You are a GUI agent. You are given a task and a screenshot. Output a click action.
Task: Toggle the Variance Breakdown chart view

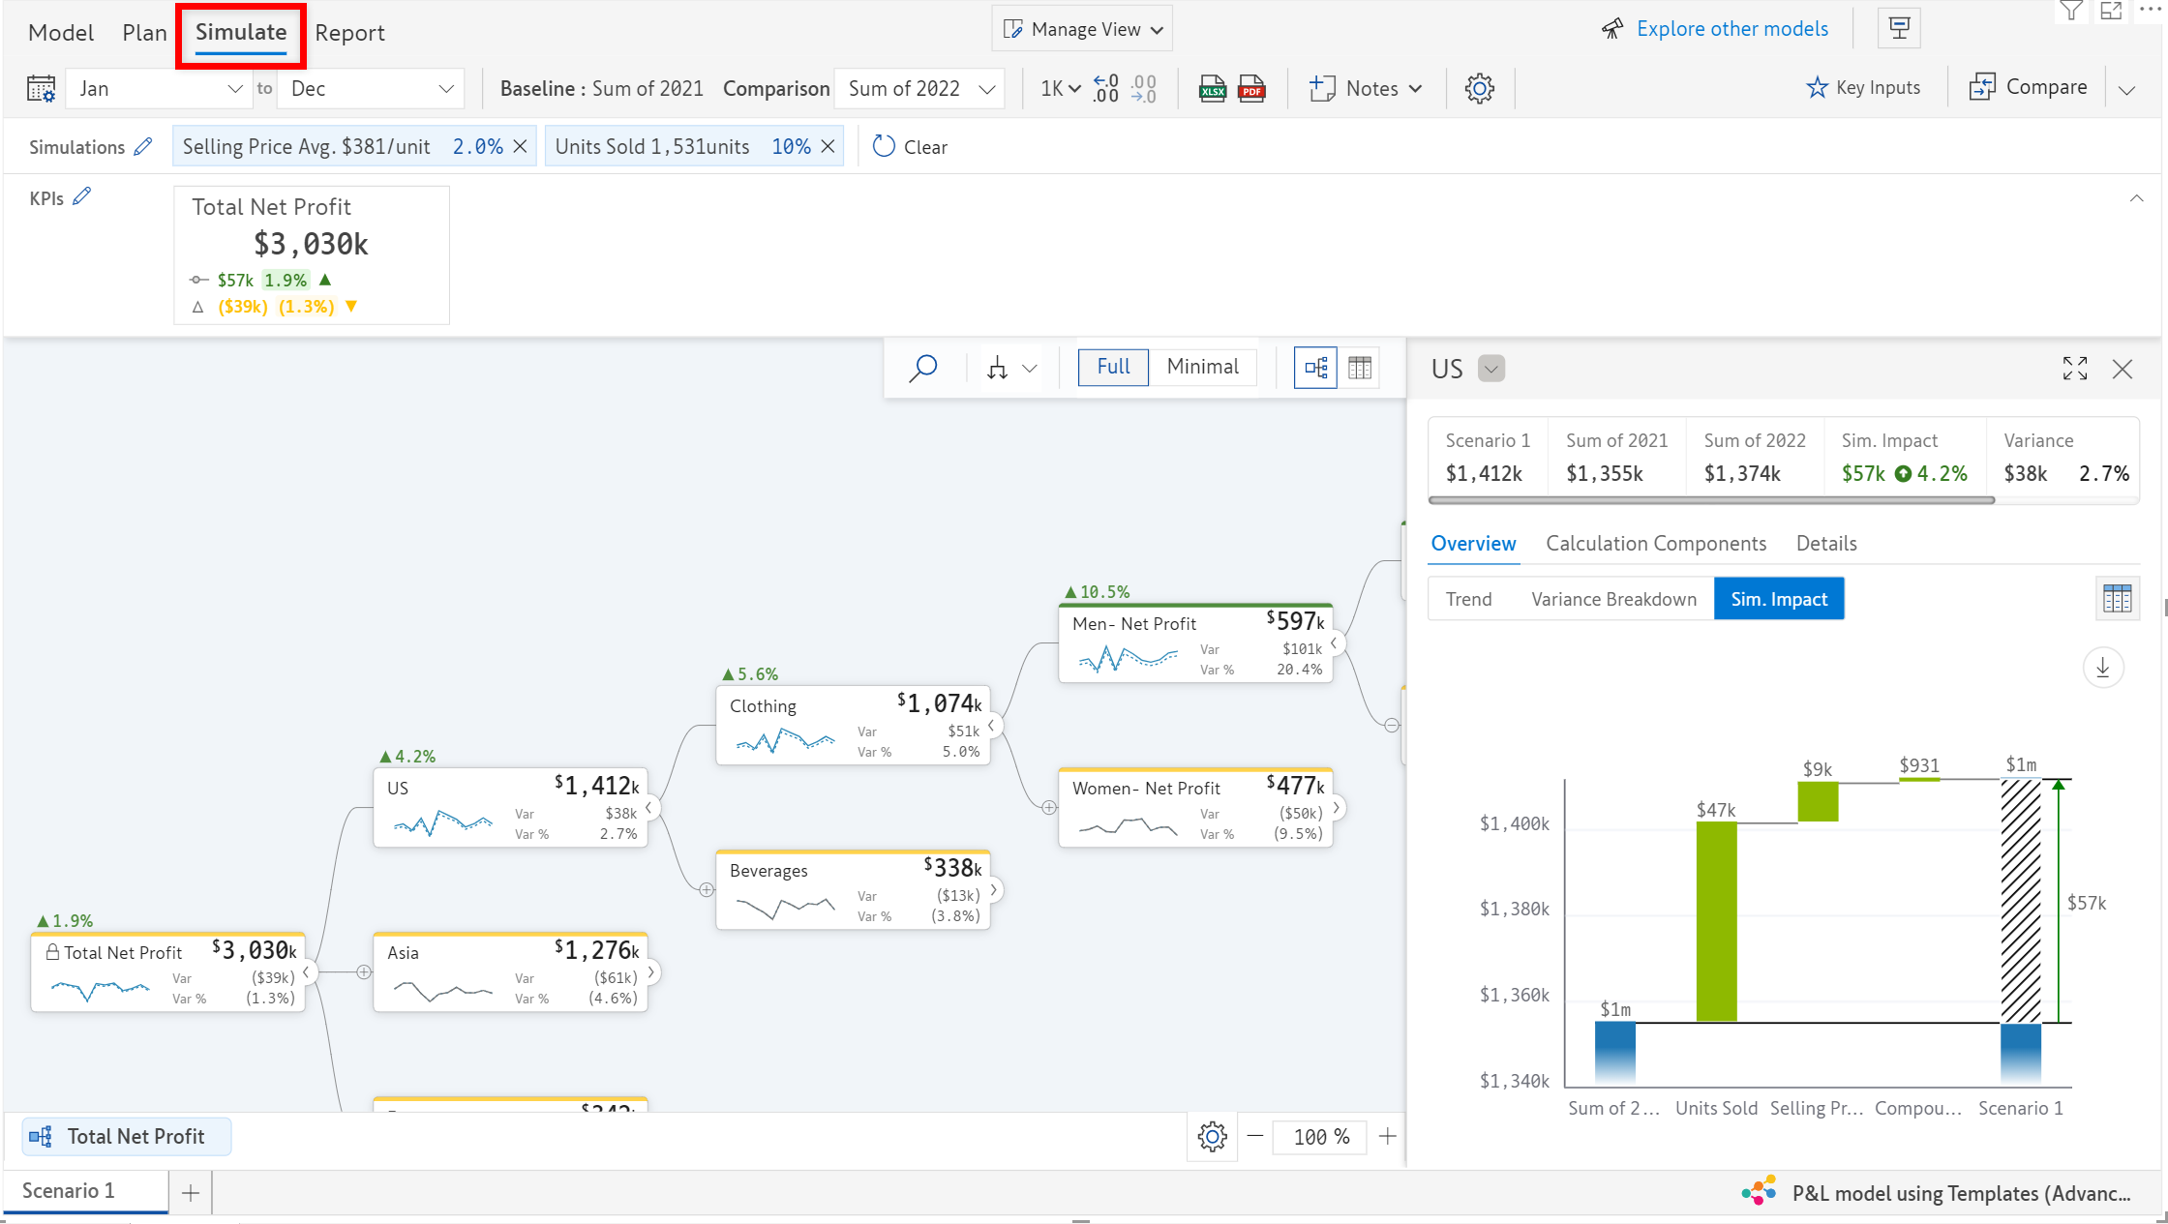click(x=1613, y=599)
